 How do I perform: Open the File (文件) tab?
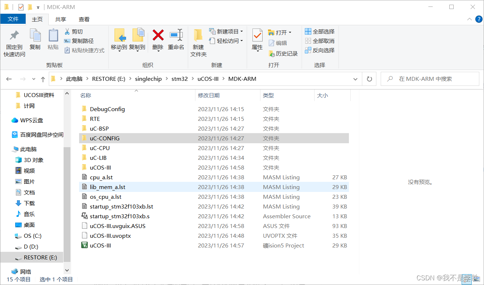[13, 19]
